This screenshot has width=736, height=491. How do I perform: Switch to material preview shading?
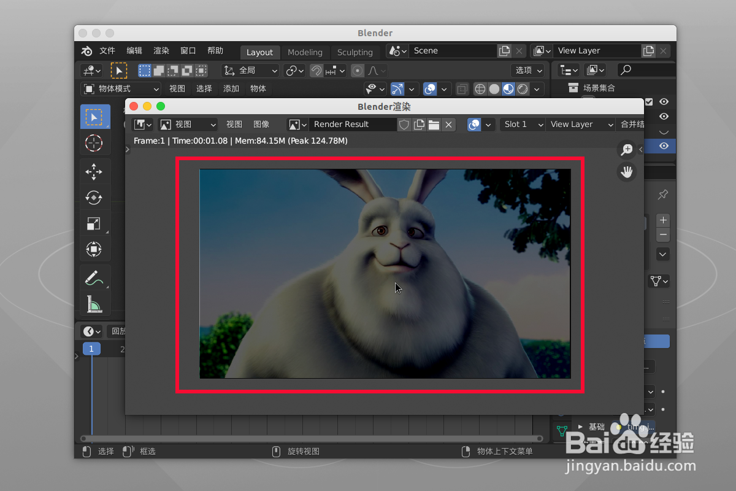(x=508, y=89)
